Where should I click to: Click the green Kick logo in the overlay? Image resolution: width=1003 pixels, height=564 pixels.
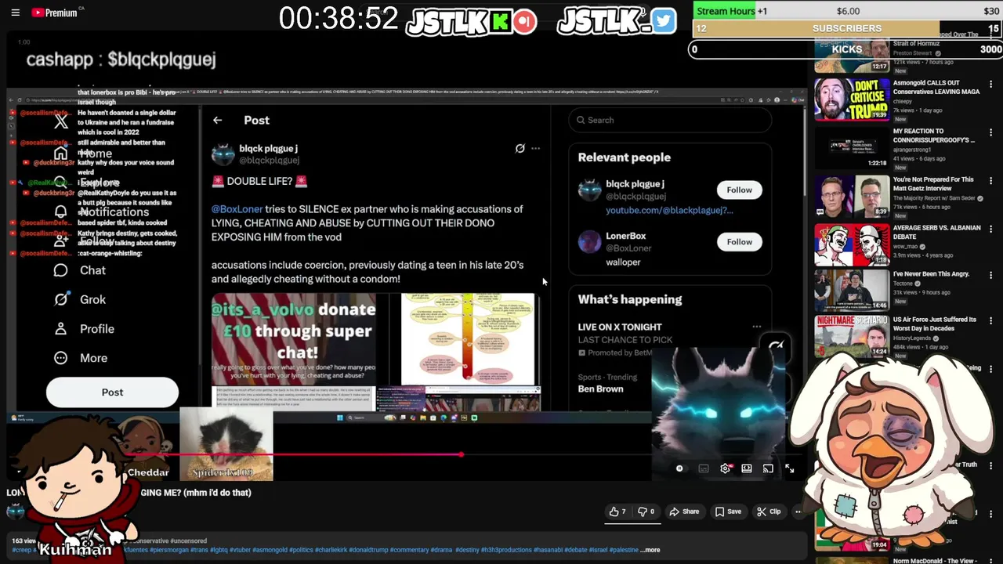click(500, 21)
